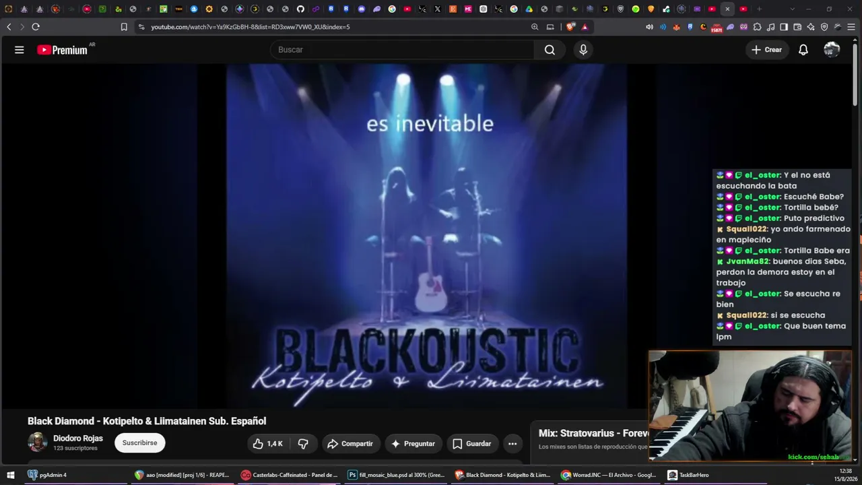
Task: Start voice search with the microphone
Action: pyautogui.click(x=583, y=50)
